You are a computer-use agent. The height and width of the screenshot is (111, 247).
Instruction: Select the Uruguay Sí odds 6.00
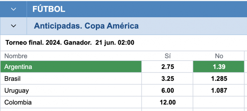tap(167, 90)
